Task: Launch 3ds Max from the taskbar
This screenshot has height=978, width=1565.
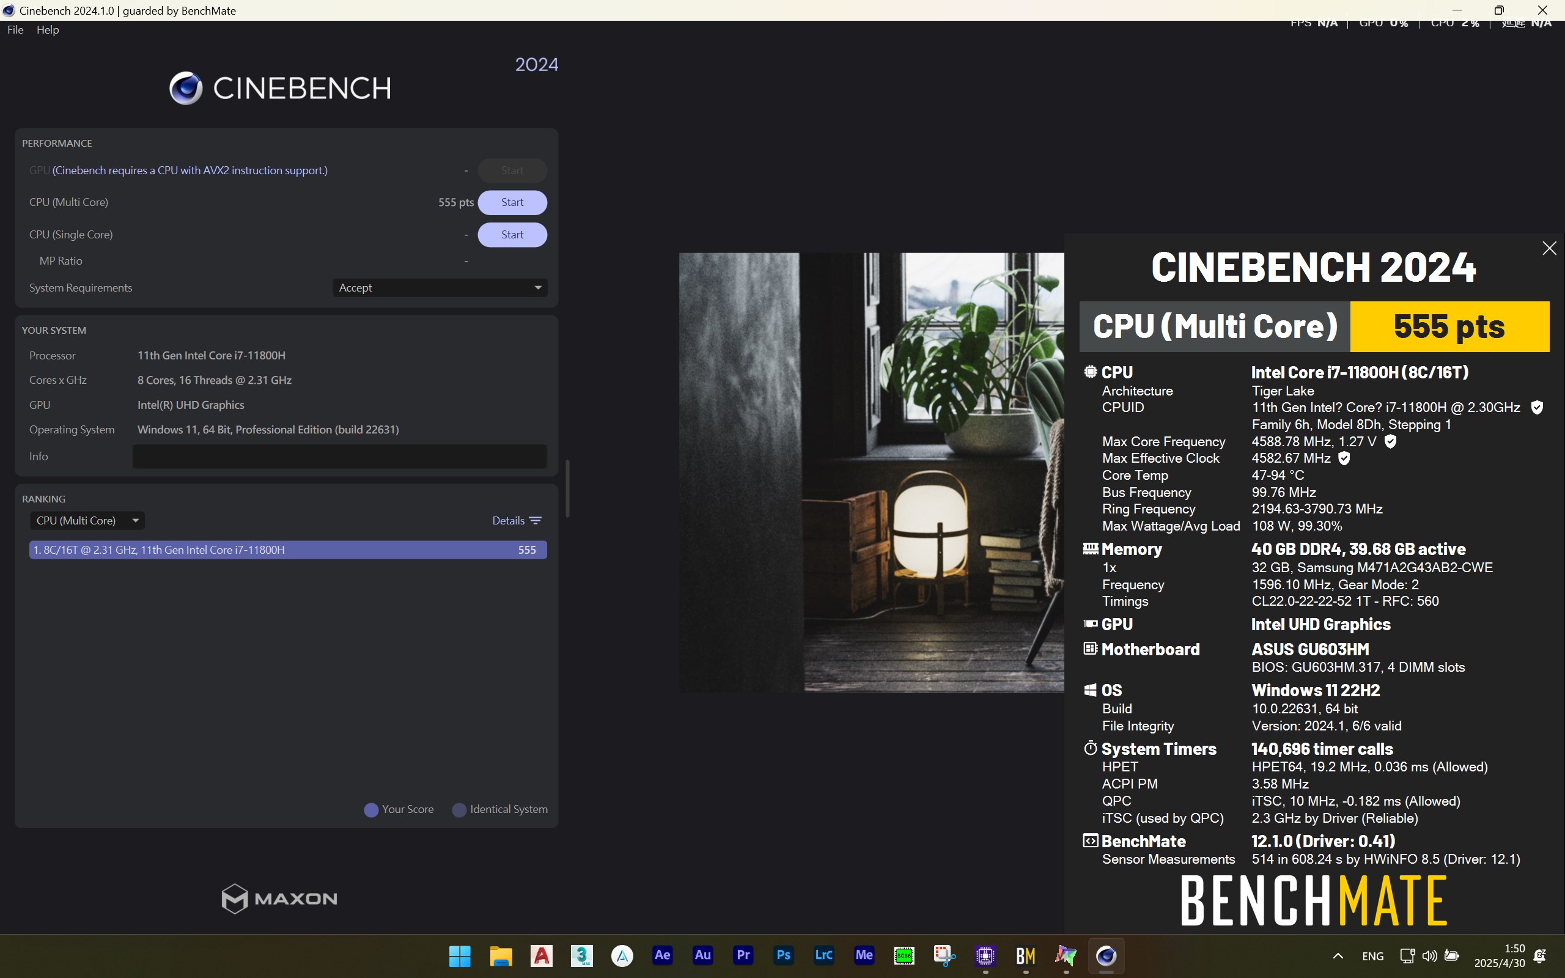Action: (x=581, y=955)
